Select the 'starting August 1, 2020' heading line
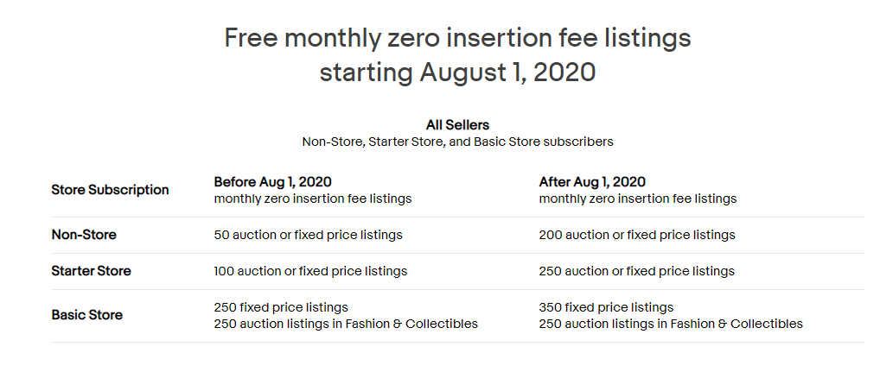The height and width of the screenshot is (372, 880). [x=457, y=73]
